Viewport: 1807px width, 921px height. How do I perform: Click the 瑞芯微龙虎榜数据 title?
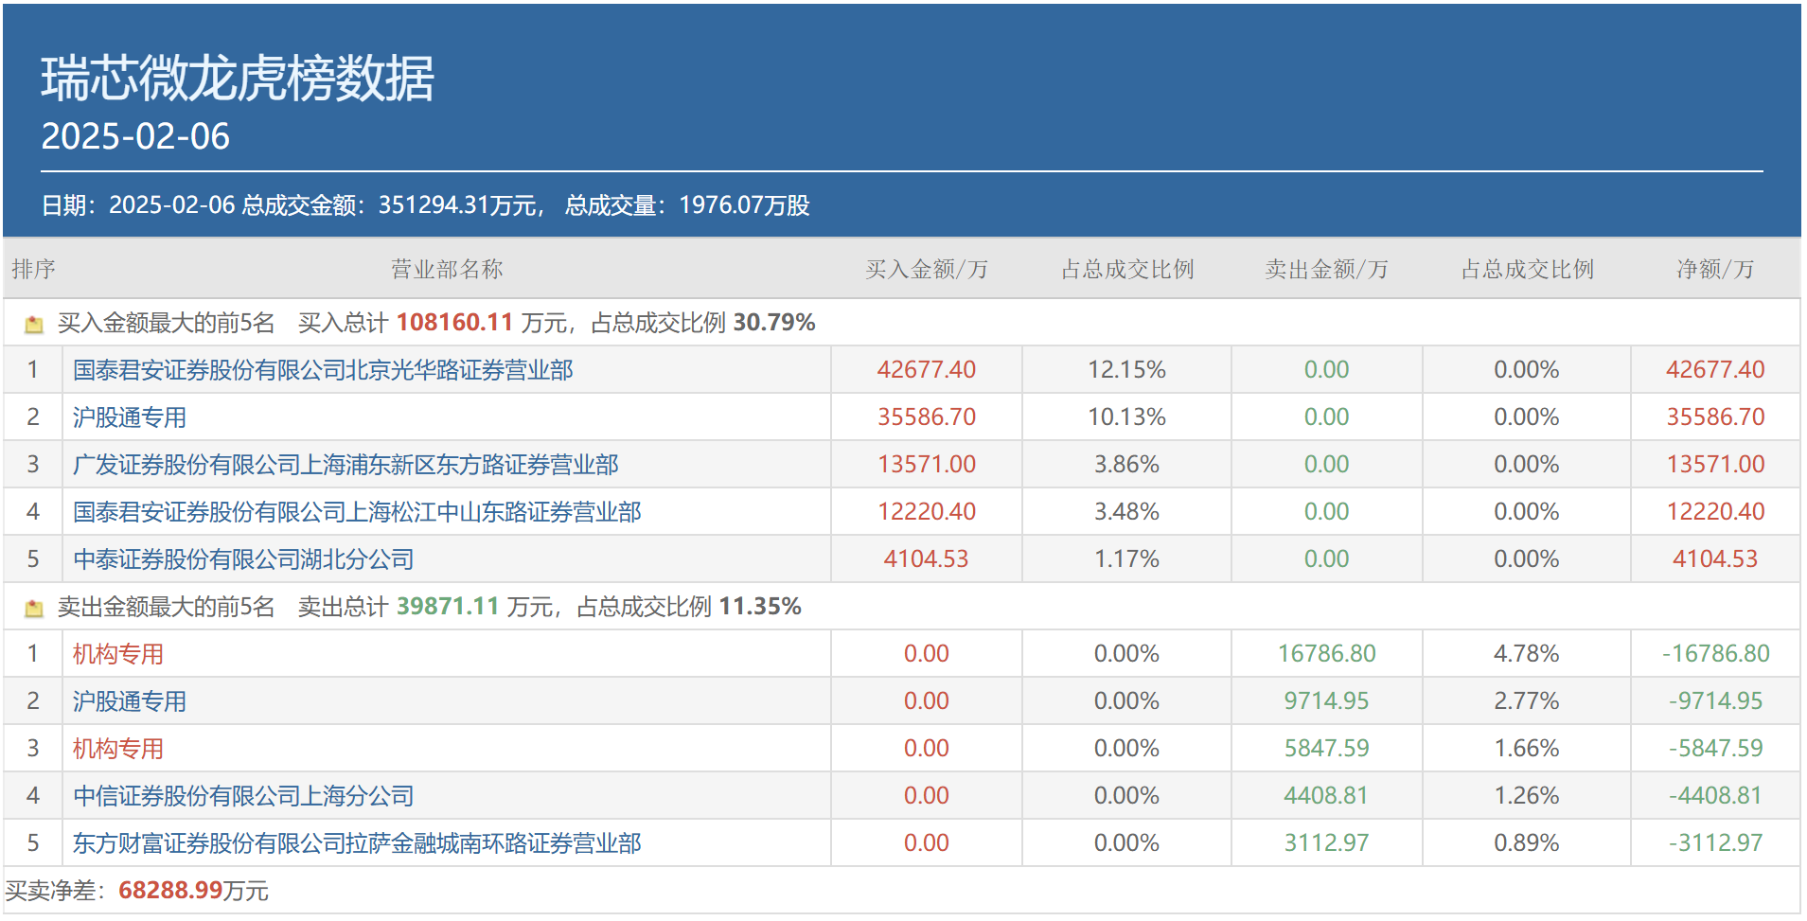[238, 78]
